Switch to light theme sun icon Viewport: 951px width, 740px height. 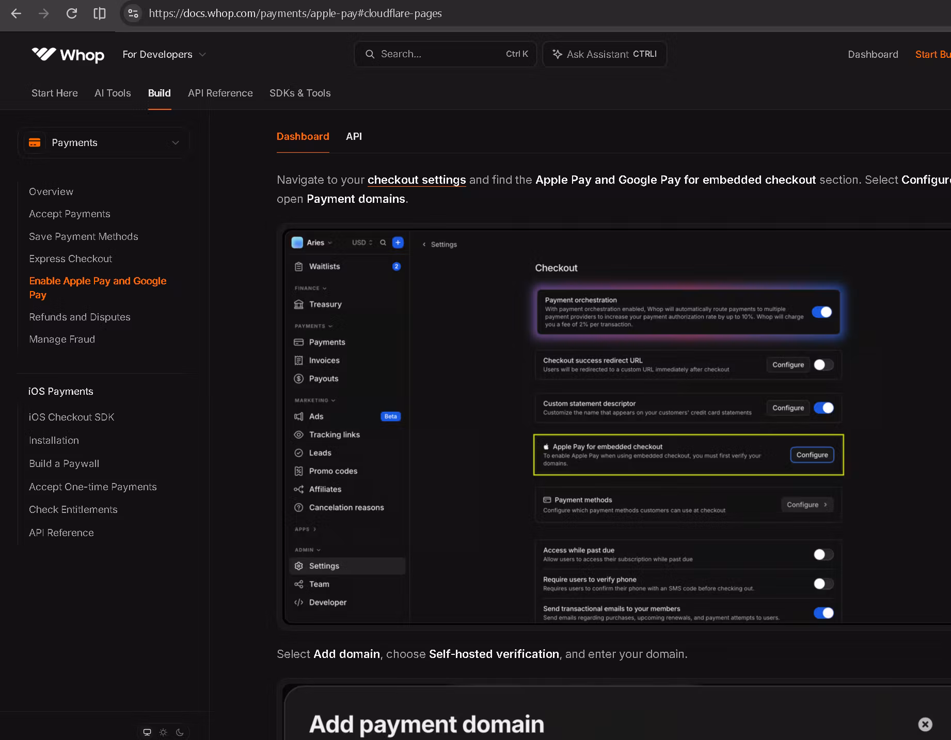(163, 732)
